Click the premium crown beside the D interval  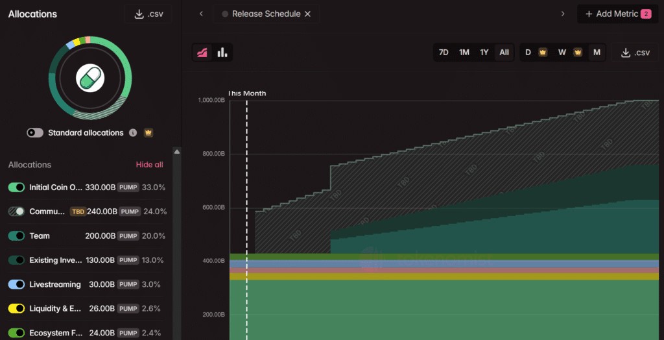tap(543, 53)
